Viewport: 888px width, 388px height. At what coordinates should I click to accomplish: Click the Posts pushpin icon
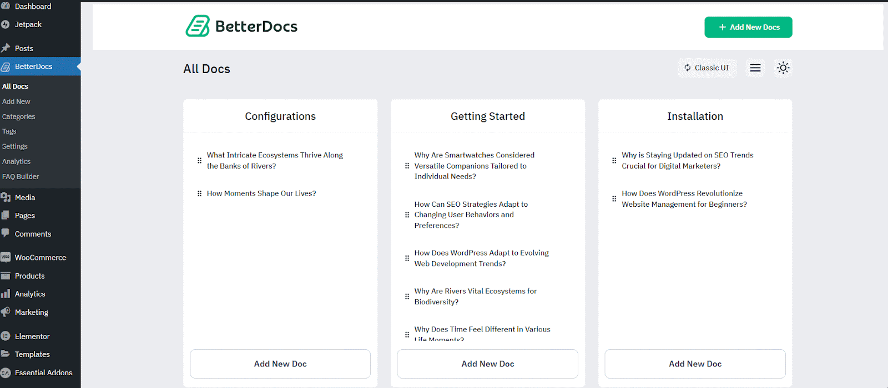click(6, 48)
